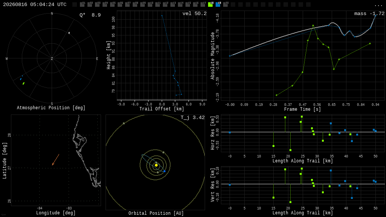Click the radiant R marker in polar plot
This screenshot has height=217, width=386.
(x=69, y=33)
